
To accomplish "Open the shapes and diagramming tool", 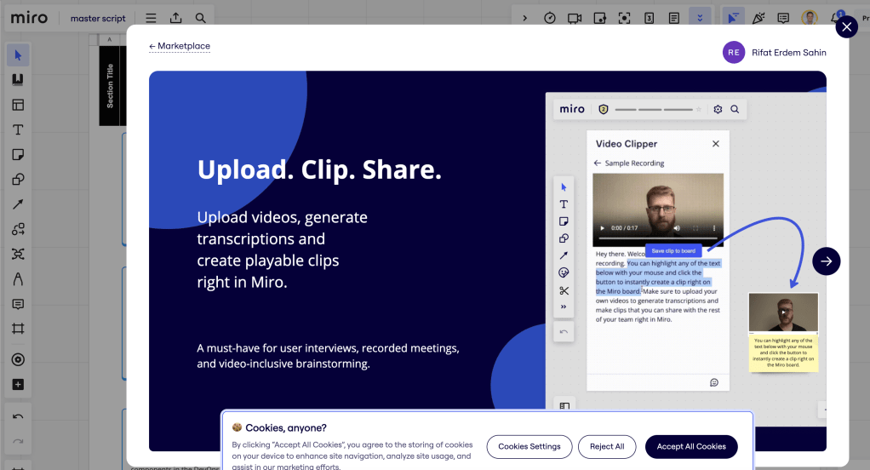I will point(18,229).
